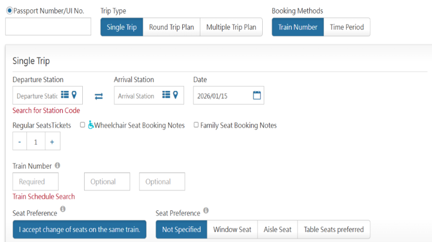Choose Table Seats preferred option

[334, 229]
